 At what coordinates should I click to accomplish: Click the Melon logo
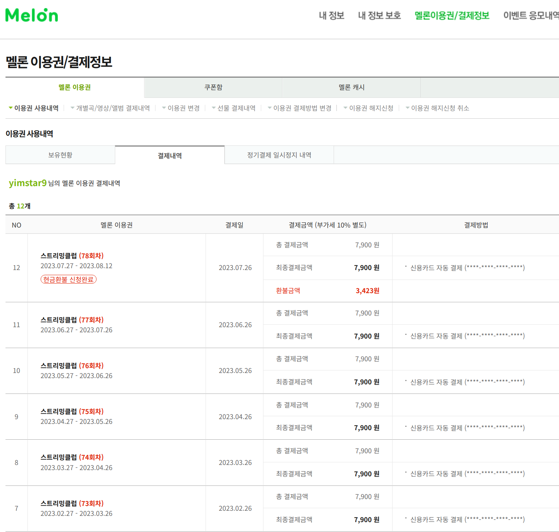click(x=32, y=15)
